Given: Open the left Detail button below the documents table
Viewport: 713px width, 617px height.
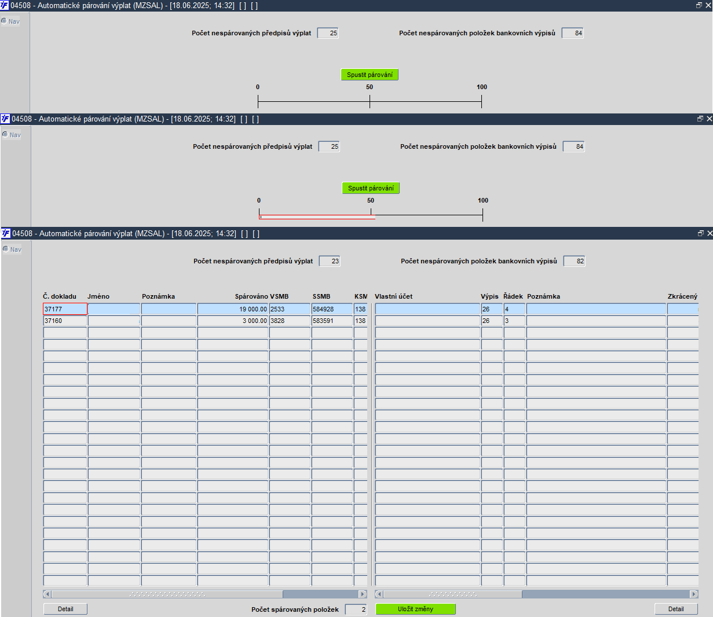Looking at the screenshot, I should (65, 609).
